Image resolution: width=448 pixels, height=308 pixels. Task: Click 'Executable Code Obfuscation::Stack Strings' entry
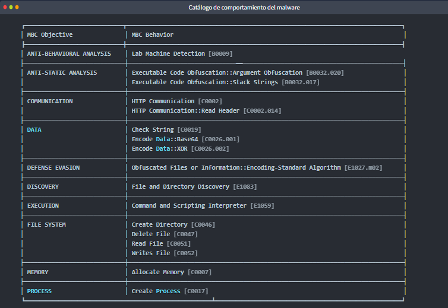pos(204,82)
